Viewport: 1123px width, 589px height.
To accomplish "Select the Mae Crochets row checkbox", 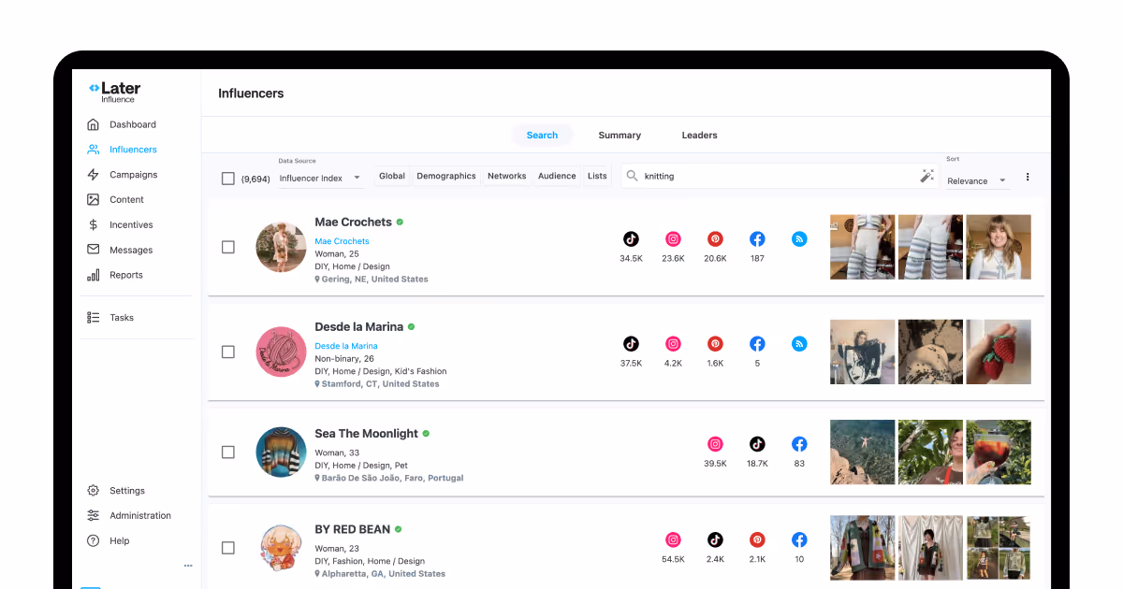I will point(227,247).
